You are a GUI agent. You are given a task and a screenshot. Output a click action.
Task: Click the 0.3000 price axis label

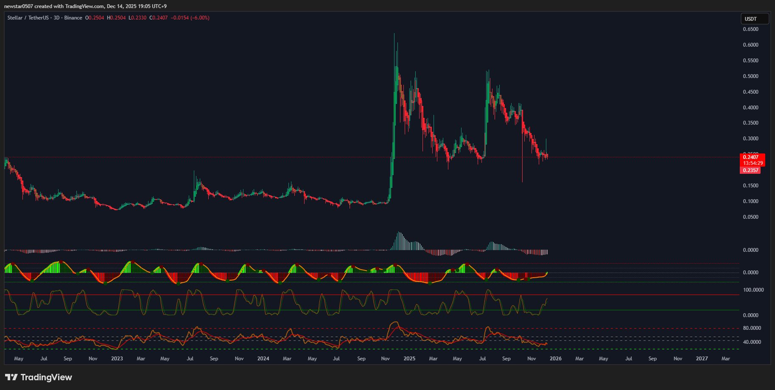750,139
